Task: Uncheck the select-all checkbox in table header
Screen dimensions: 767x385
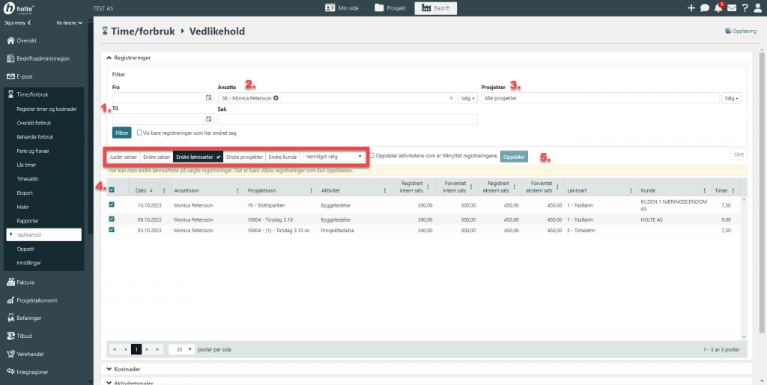Action: point(112,190)
